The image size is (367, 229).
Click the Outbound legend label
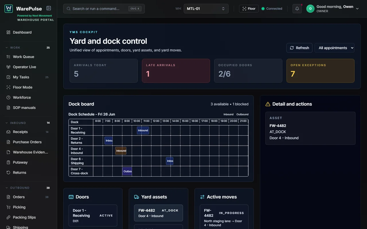click(242, 114)
